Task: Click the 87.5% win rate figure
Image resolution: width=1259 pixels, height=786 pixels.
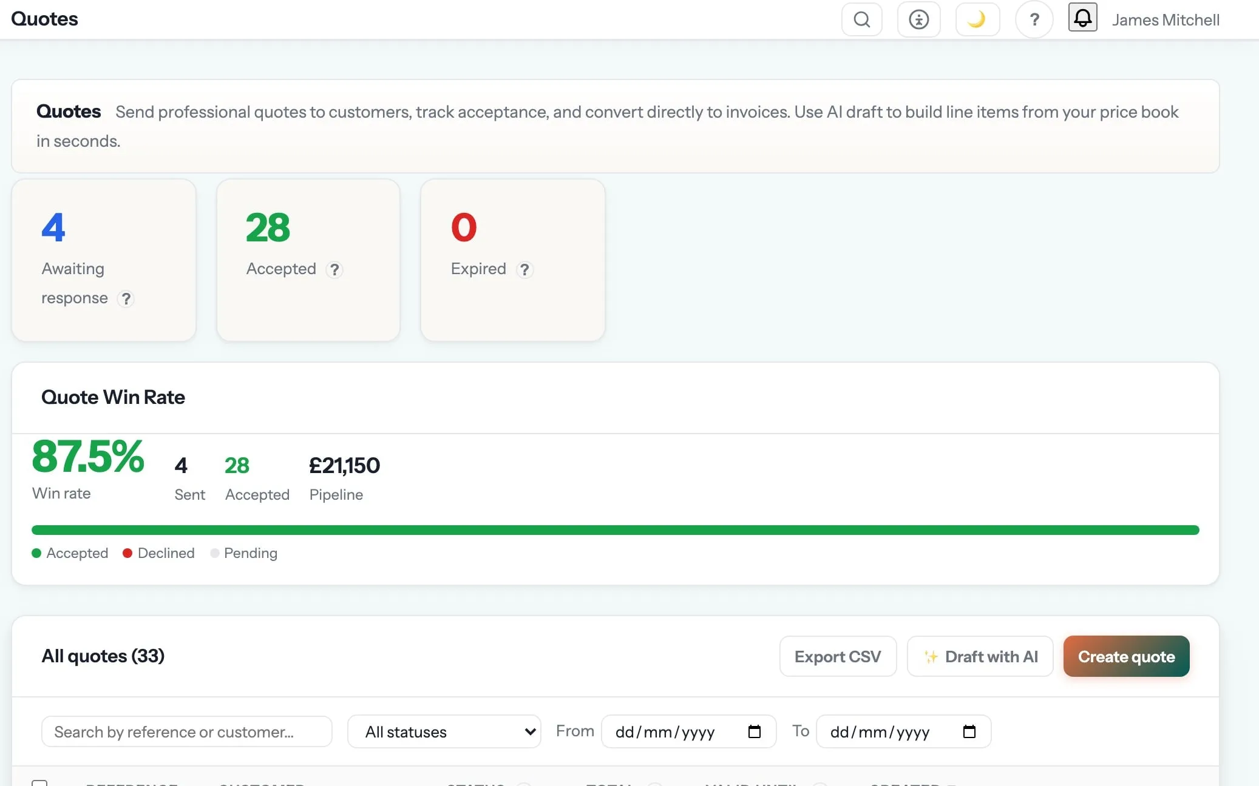Action: point(88,456)
